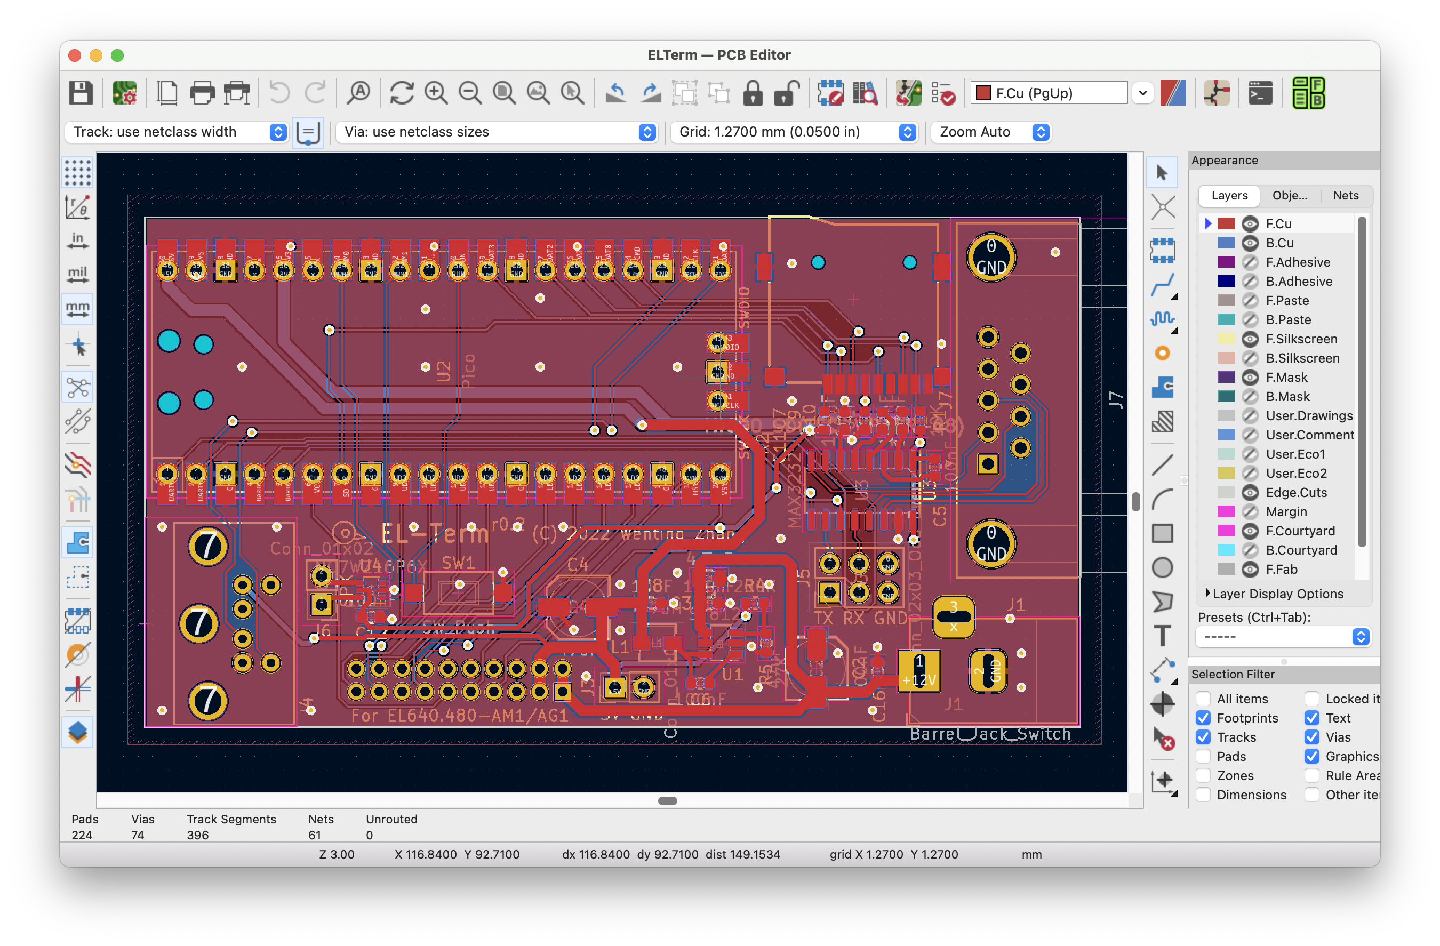Open the Design Rules Checker icon
This screenshot has width=1440, height=946.
point(943,93)
